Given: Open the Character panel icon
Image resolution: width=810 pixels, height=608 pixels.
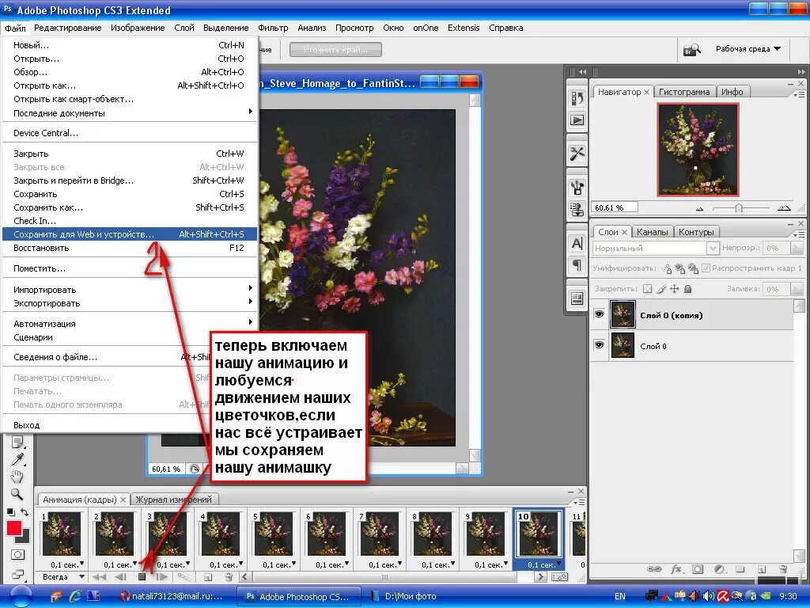Looking at the screenshot, I should (x=577, y=243).
